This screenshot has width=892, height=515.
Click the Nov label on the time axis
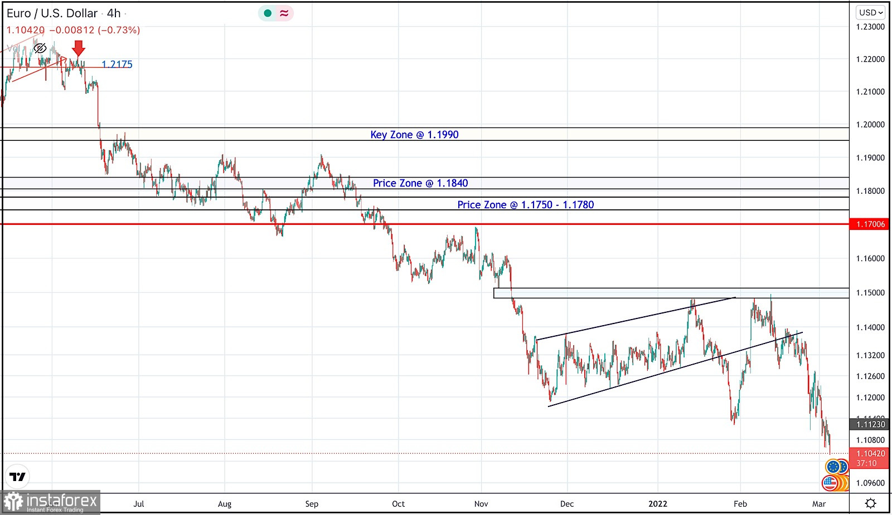click(481, 504)
